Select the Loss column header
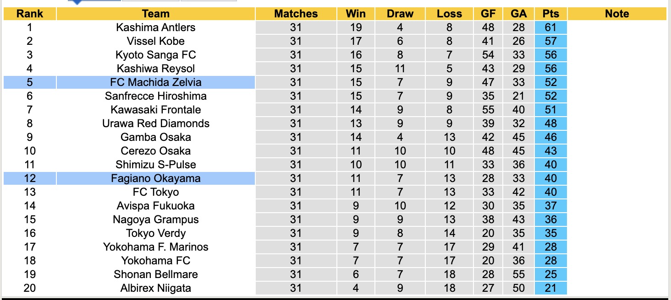 (449, 14)
